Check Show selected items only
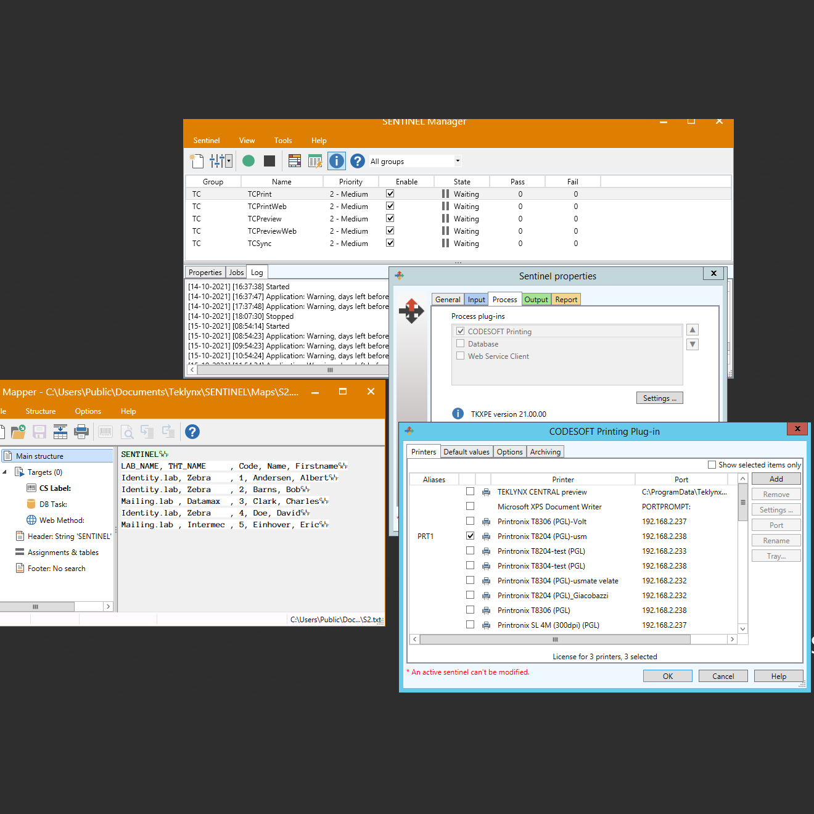The width and height of the screenshot is (814, 814). click(712, 464)
